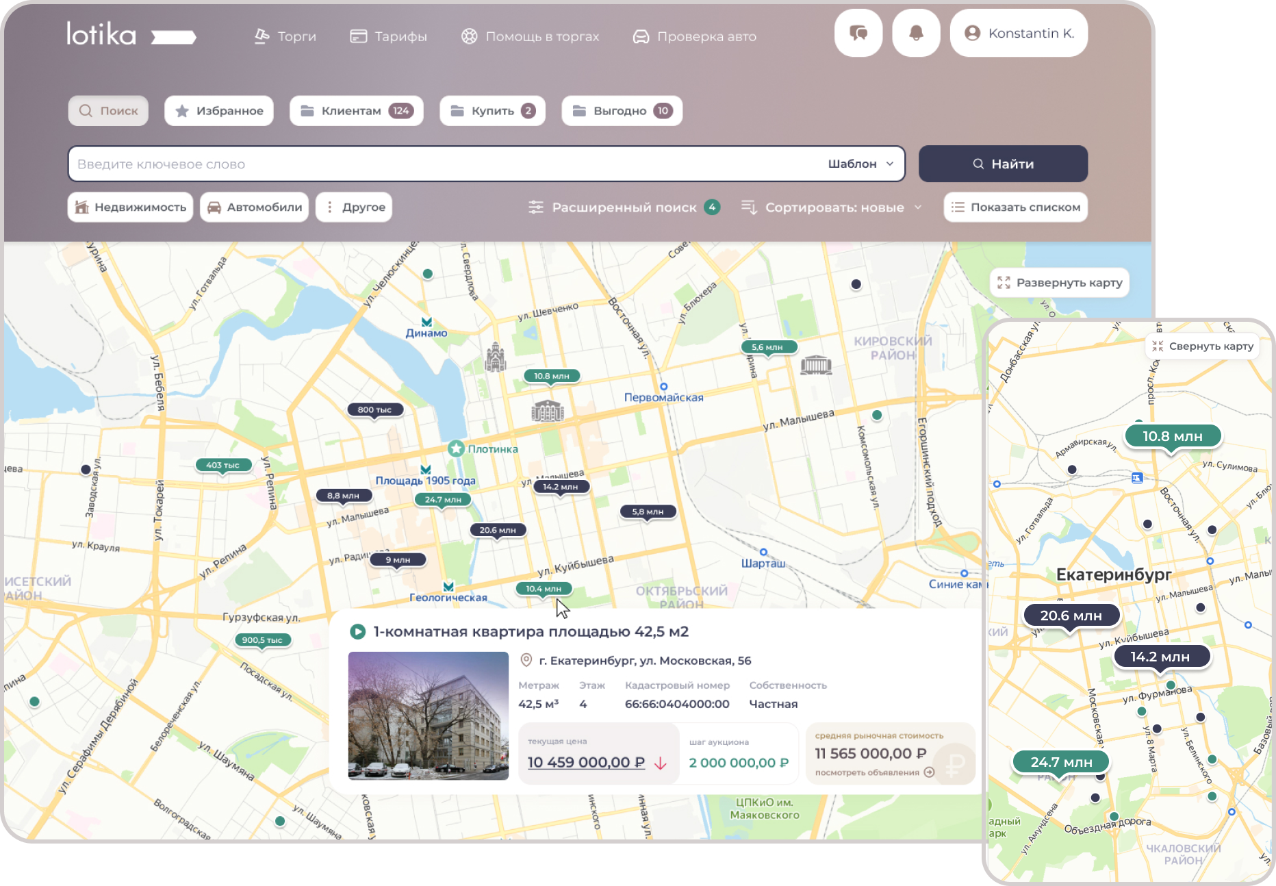Open the apartment building photo

(429, 716)
